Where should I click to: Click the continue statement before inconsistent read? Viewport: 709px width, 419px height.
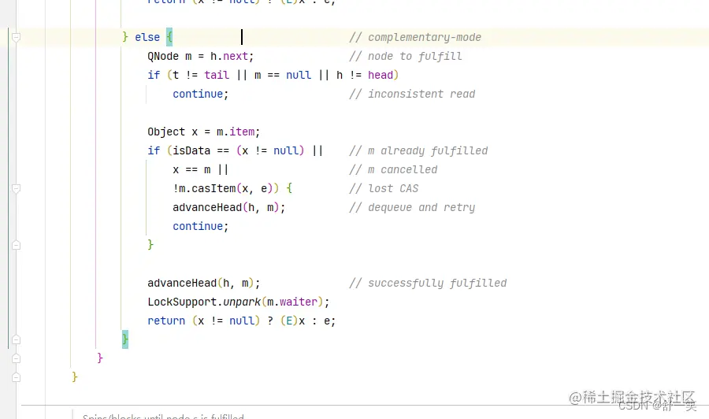pos(201,94)
